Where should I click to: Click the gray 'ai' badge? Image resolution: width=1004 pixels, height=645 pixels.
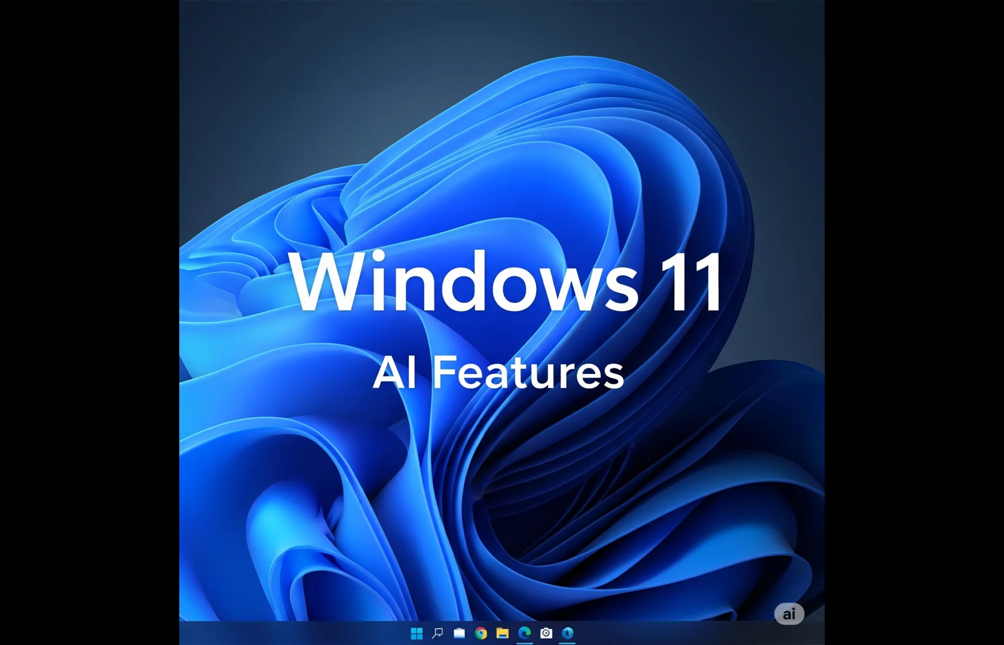(x=789, y=614)
